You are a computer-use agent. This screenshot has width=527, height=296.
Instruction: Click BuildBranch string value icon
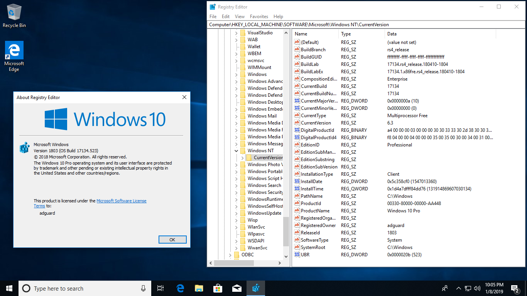[x=297, y=50]
